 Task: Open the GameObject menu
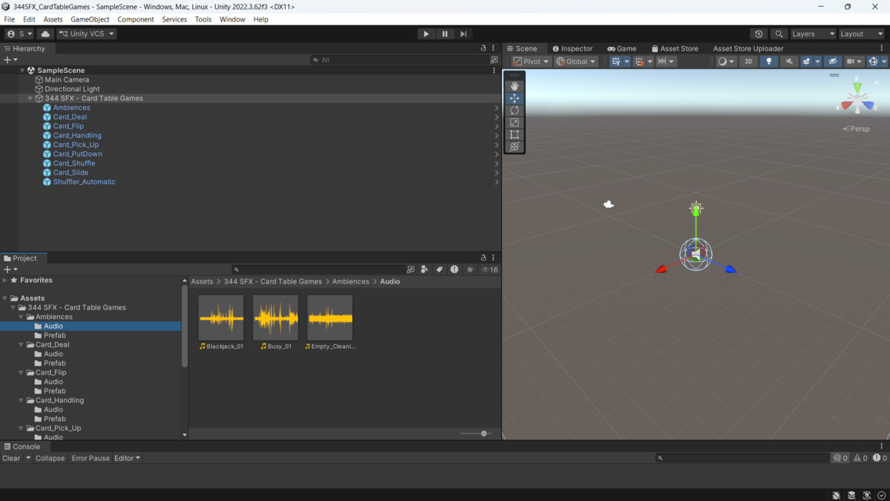pos(90,19)
